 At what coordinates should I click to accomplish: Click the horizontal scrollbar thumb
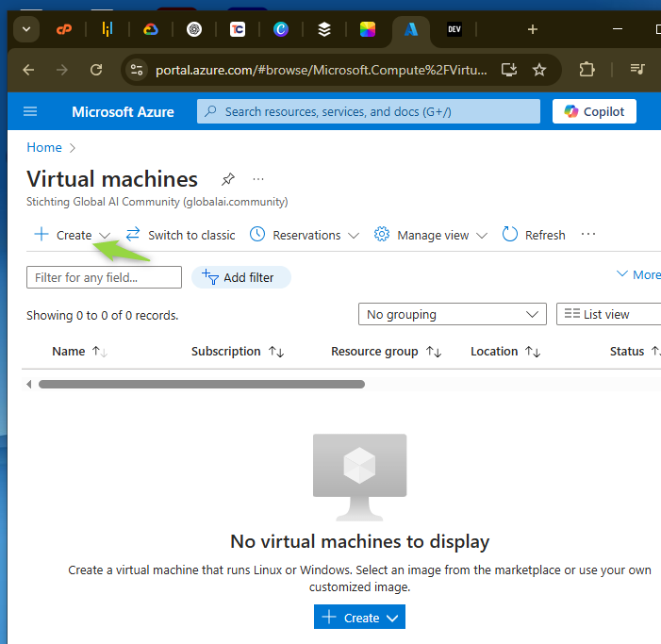(x=202, y=385)
